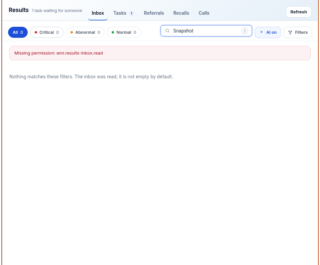Click the Tasks count badge
Image resolution: width=320 pixels, height=265 pixels.
132,13
